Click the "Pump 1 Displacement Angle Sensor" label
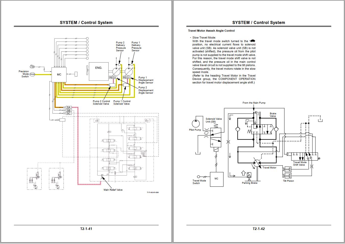This screenshot has height=244, width=345. [146, 80]
